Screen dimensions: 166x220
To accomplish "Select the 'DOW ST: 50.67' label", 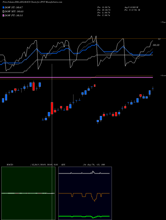I will tap(14, 7).
